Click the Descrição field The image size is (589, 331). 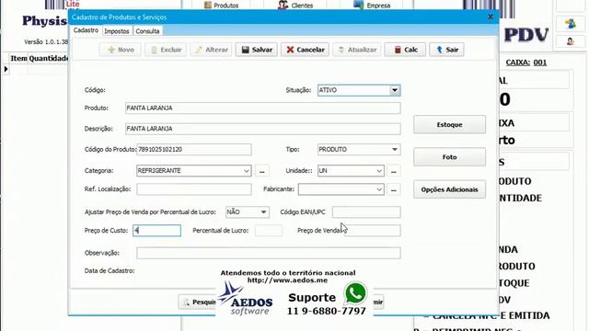click(263, 129)
